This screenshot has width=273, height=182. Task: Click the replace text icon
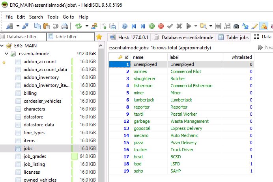coord(245,26)
